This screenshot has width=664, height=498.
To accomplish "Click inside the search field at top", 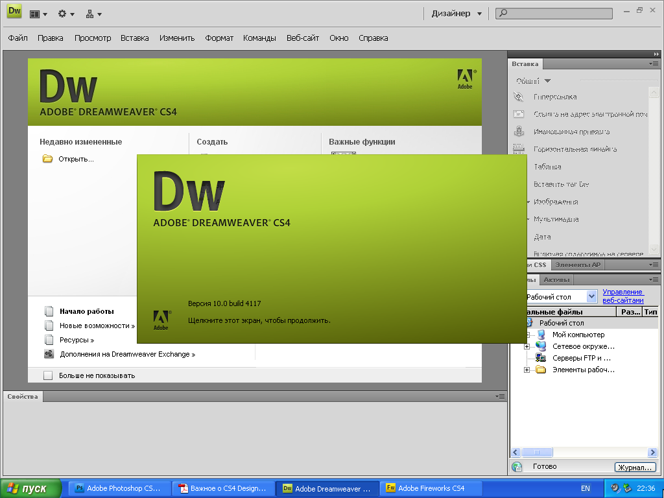I will (x=554, y=14).
